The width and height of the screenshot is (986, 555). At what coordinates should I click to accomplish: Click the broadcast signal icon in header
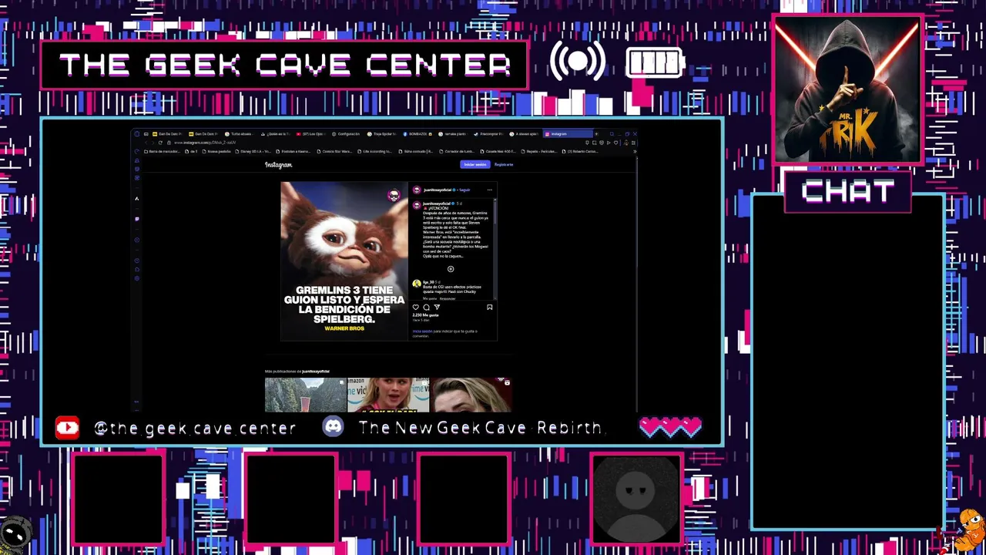click(x=577, y=62)
